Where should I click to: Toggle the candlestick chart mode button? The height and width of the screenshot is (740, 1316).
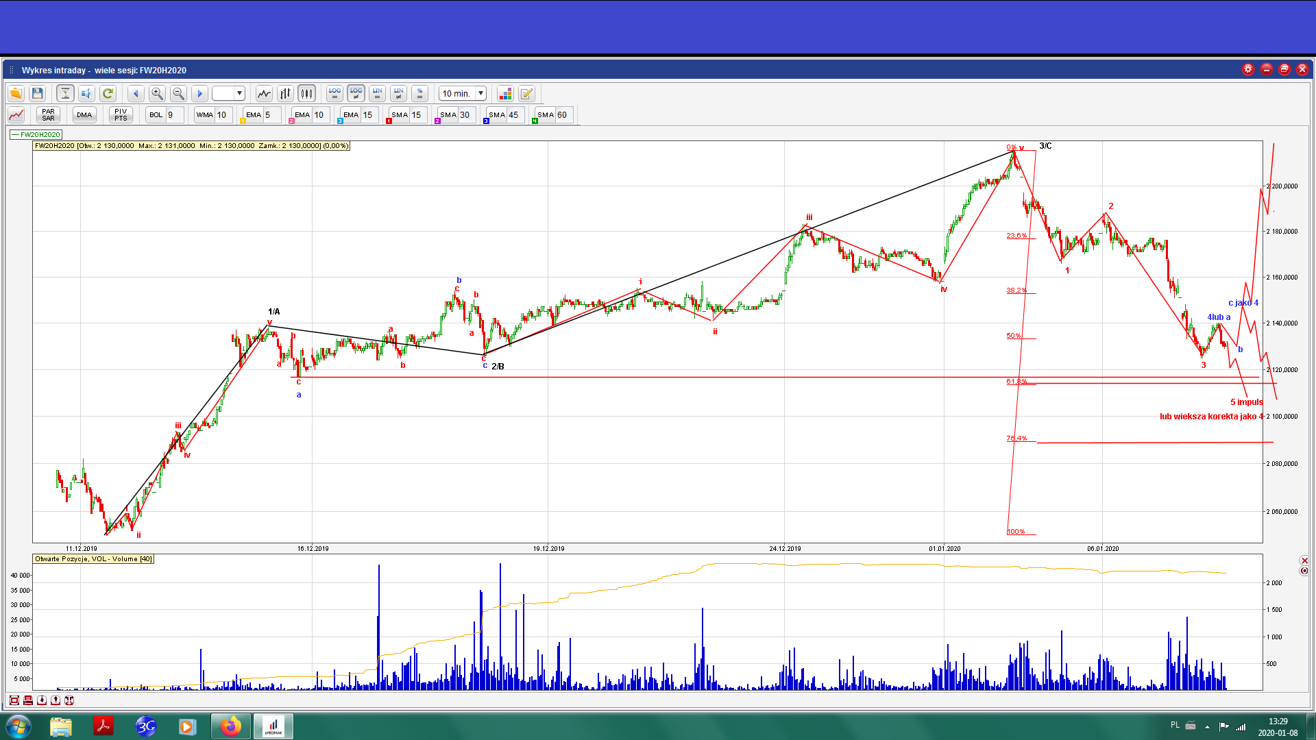tap(306, 93)
